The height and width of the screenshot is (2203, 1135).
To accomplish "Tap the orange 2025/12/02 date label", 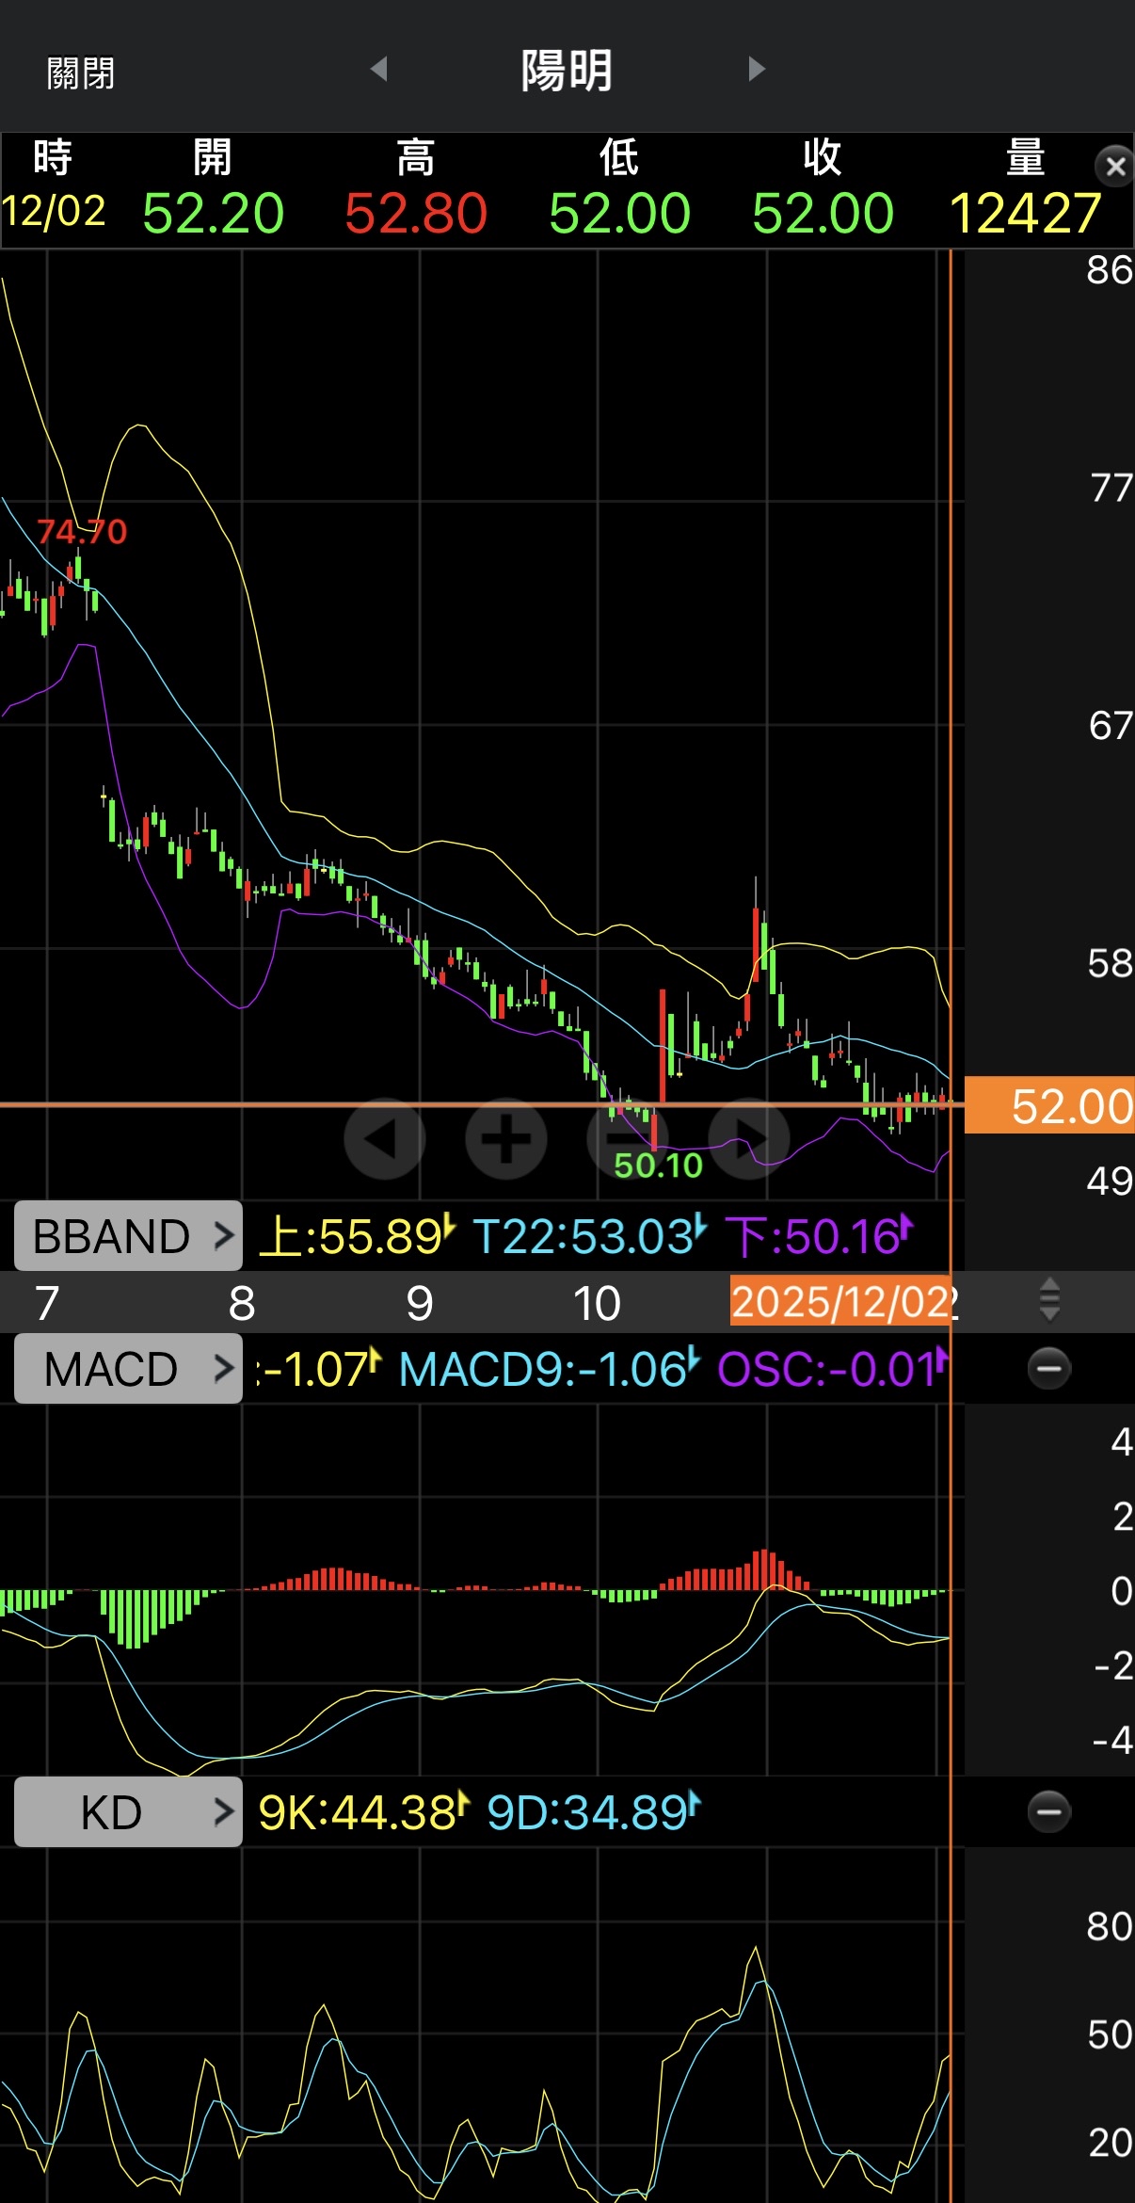I will (840, 1302).
